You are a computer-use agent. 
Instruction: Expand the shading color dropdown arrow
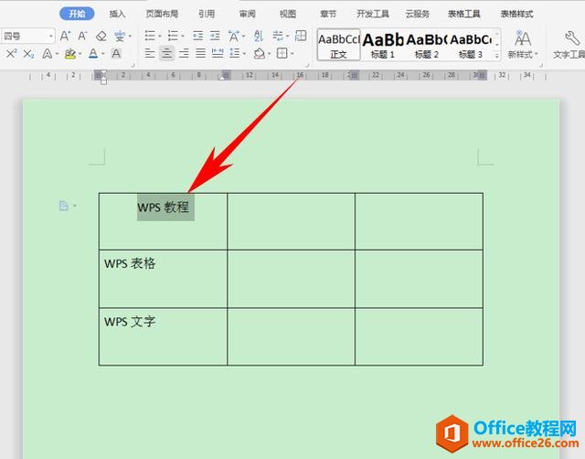269,54
